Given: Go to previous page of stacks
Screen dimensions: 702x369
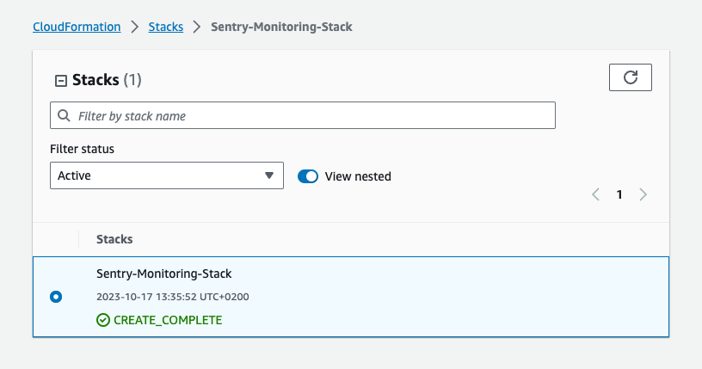Looking at the screenshot, I should 595,194.
